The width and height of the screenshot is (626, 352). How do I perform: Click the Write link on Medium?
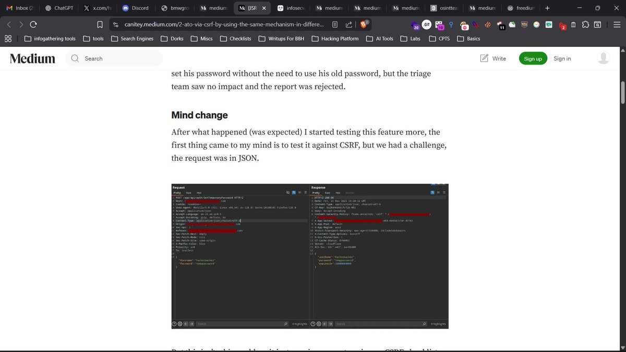(x=493, y=58)
